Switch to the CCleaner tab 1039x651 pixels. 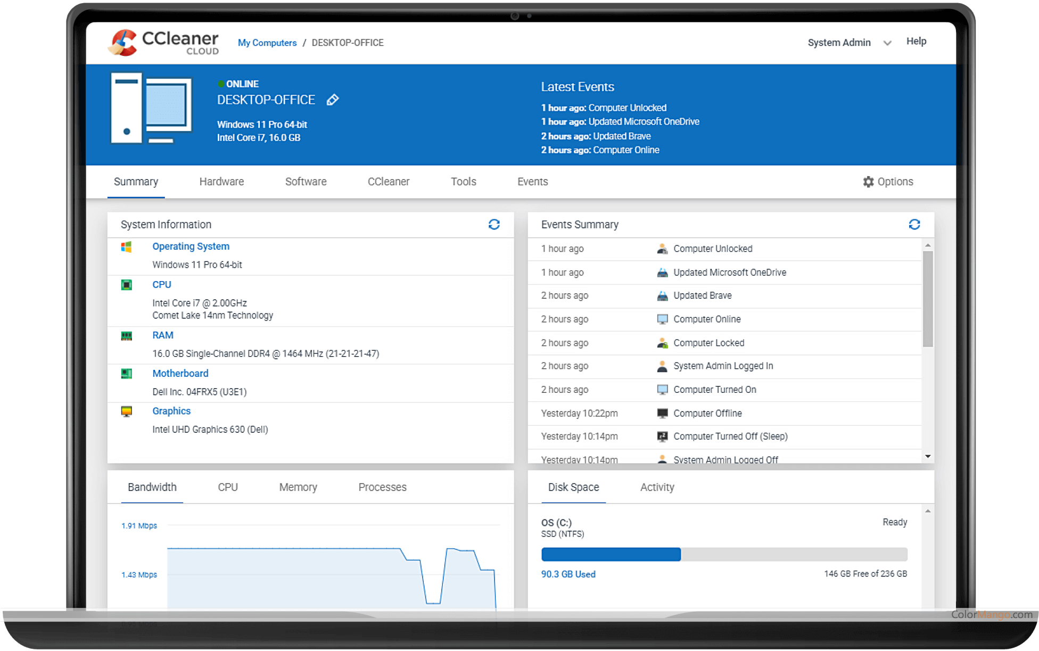tap(389, 182)
